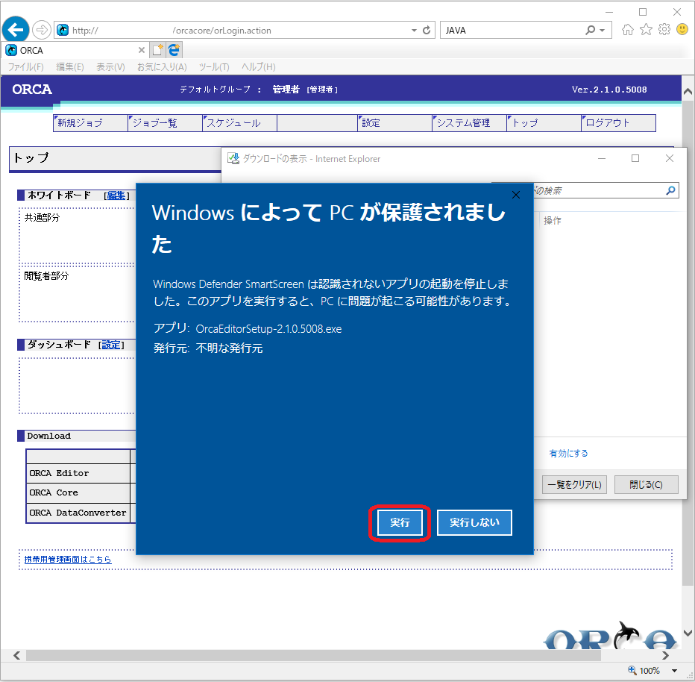Click the search magnifier in JAVA search box
The height and width of the screenshot is (682, 695).
(x=590, y=30)
